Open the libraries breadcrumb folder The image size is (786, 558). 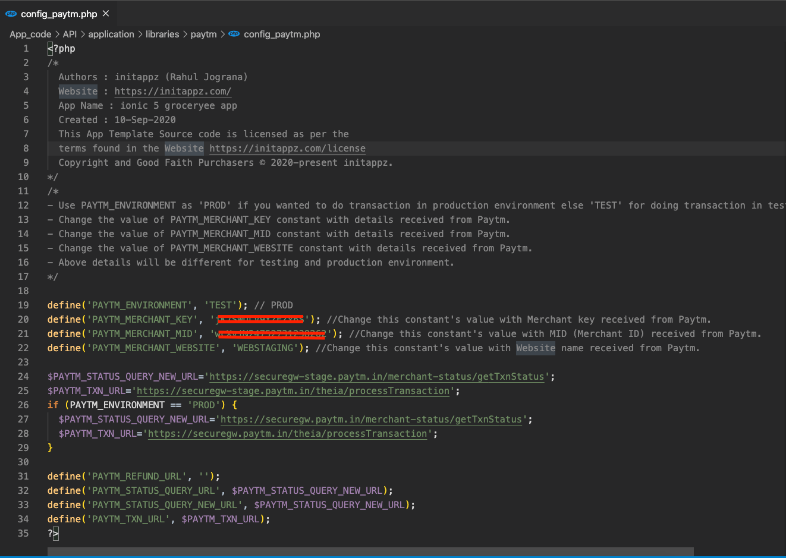pos(162,34)
